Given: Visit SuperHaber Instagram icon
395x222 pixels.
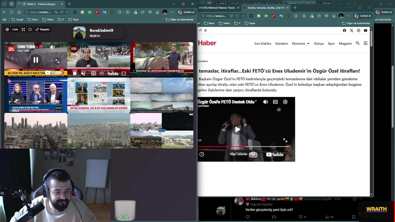Looking at the screenshot, I should [x=358, y=31].
